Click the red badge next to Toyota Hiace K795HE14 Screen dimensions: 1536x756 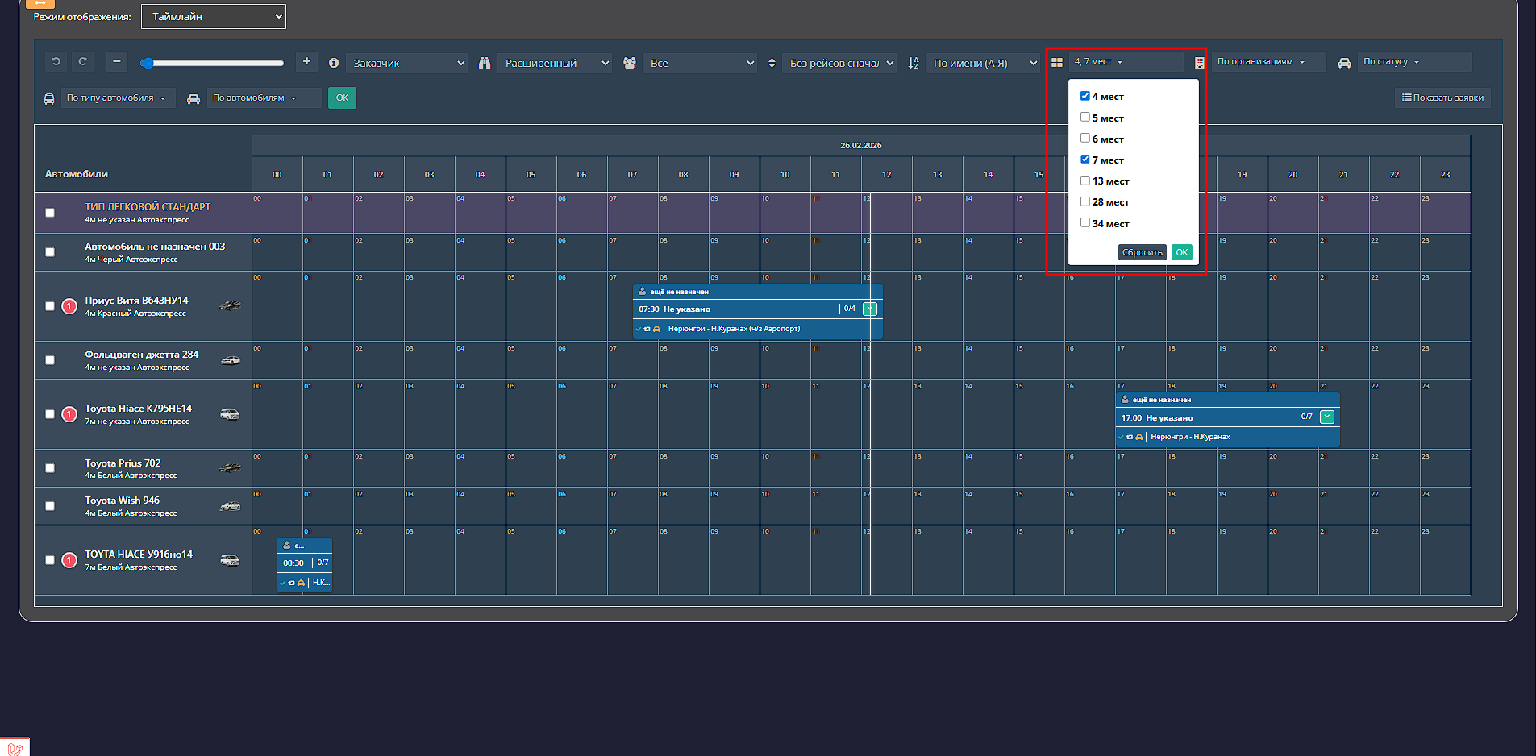point(69,414)
